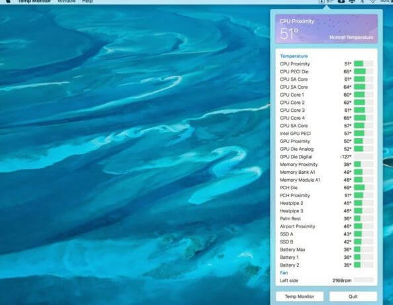The width and height of the screenshot is (393, 305).
Task: Open the Help menu in the menu bar
Action: pyautogui.click(x=87, y=1)
